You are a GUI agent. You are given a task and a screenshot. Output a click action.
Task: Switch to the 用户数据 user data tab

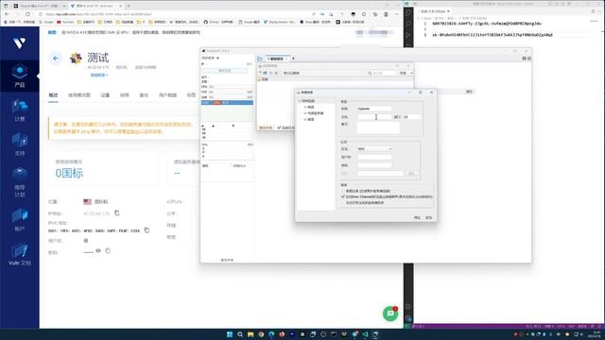click(x=167, y=95)
